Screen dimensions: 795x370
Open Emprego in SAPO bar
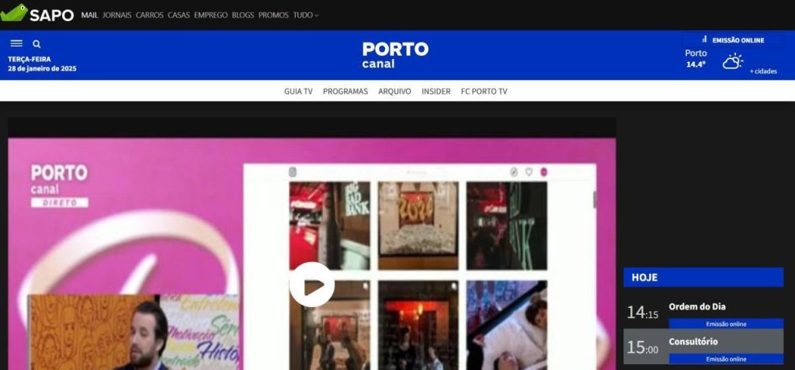211,16
